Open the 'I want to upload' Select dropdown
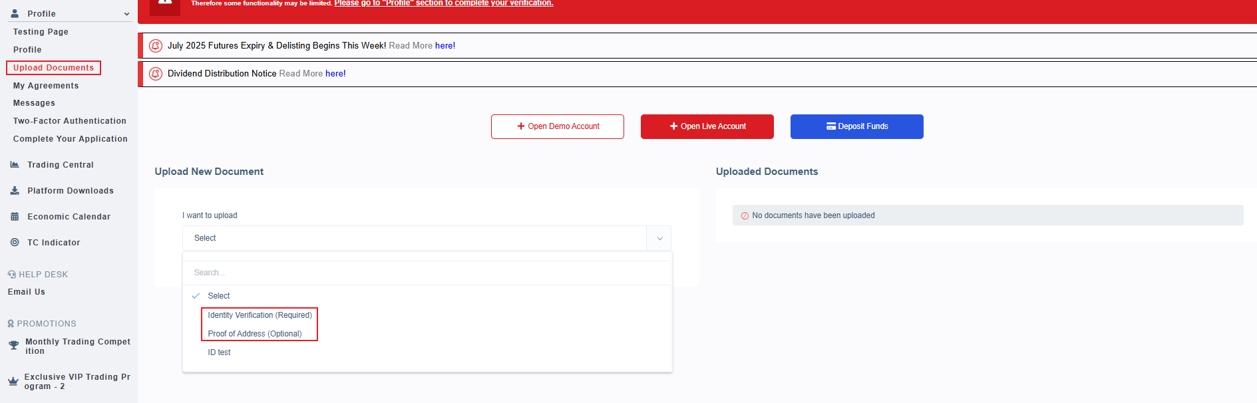Image resolution: width=1257 pixels, height=403 pixels. pos(427,238)
